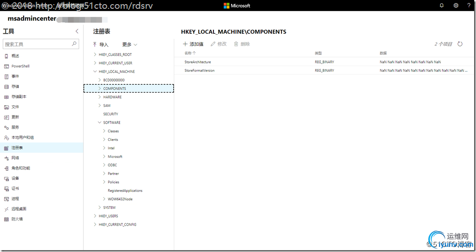Sort by the 数据 column header
Screen dimensions: 476x252
coord(383,53)
